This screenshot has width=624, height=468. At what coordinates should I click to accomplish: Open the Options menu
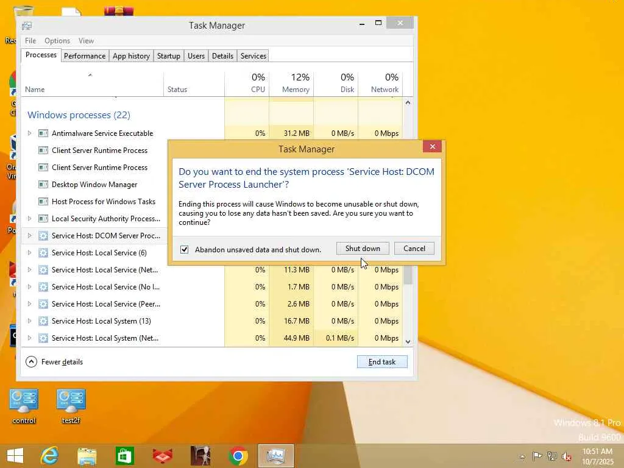(x=57, y=41)
